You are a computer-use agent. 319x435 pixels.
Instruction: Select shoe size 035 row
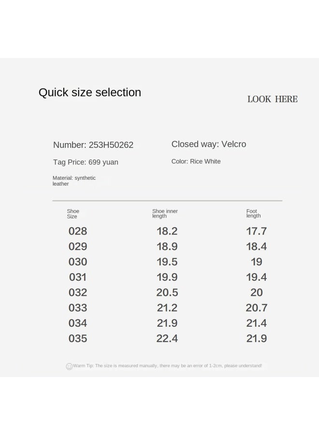point(167,338)
